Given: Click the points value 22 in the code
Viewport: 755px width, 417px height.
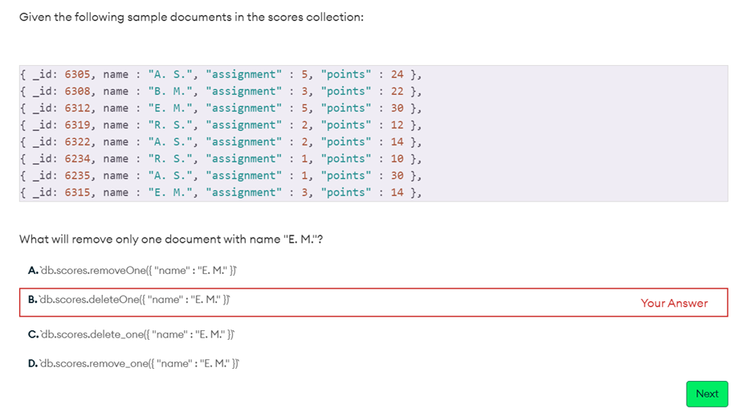Looking at the screenshot, I should point(398,92).
